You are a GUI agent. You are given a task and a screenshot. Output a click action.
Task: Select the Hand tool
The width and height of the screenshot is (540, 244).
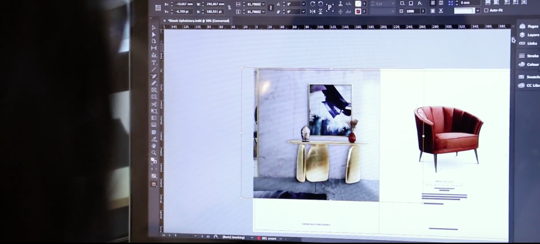pyautogui.click(x=154, y=146)
